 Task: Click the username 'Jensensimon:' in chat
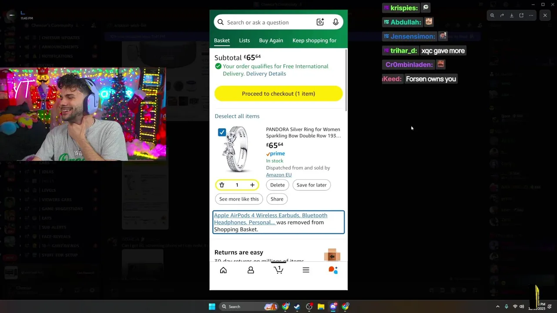[413, 37]
